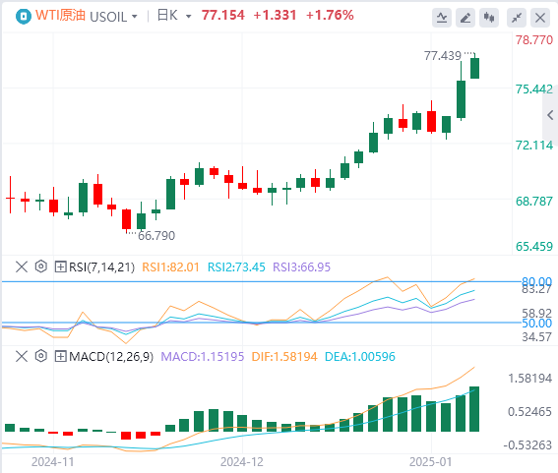Collapse chart with shrink arrows icon
Screen dimensions: 558x473
517,18
